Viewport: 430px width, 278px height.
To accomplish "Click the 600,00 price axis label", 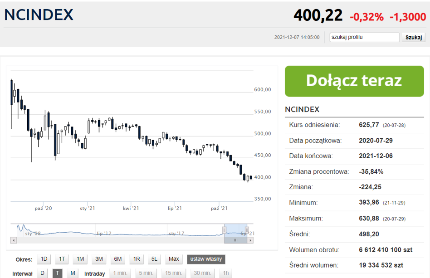I will click(x=263, y=90).
